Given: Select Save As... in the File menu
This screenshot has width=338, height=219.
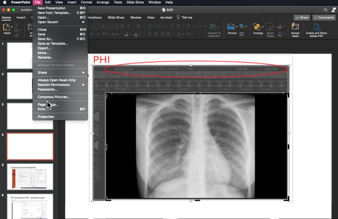Looking at the screenshot, I should click(45, 39).
